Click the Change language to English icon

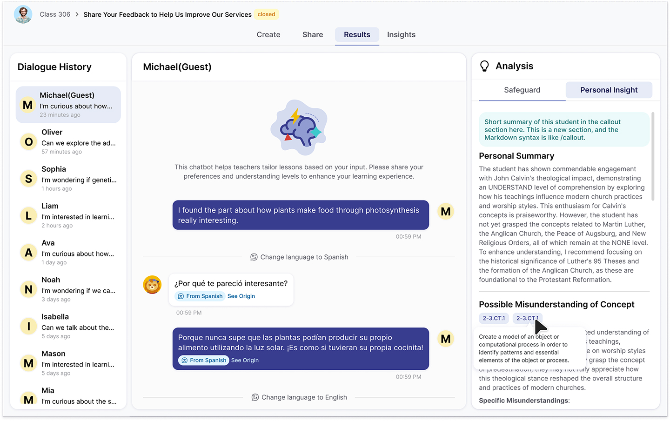255,397
